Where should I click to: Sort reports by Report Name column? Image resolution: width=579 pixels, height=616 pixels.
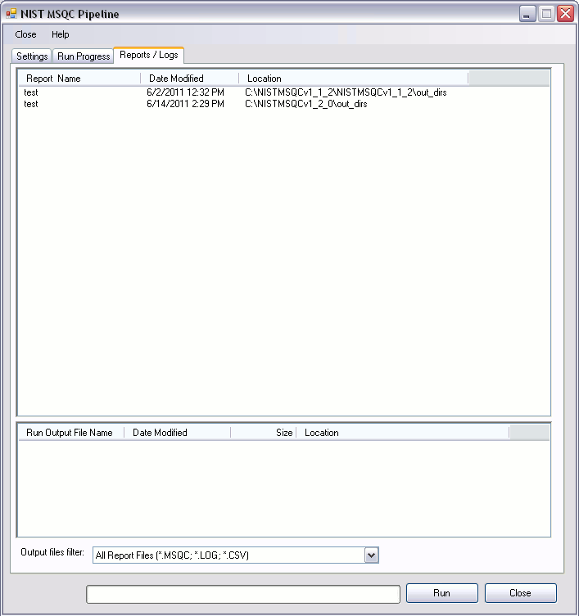[79, 79]
